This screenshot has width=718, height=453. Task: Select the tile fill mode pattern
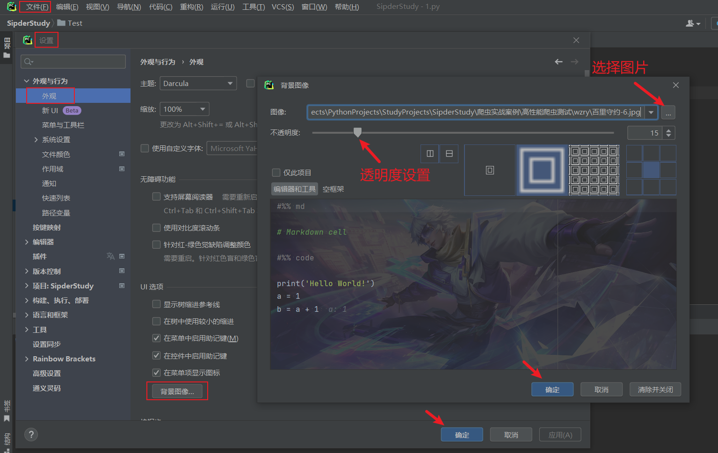tap(594, 170)
